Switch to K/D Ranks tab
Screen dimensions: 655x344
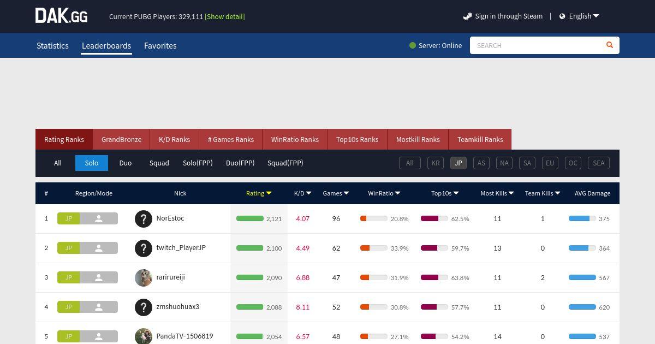[175, 139]
